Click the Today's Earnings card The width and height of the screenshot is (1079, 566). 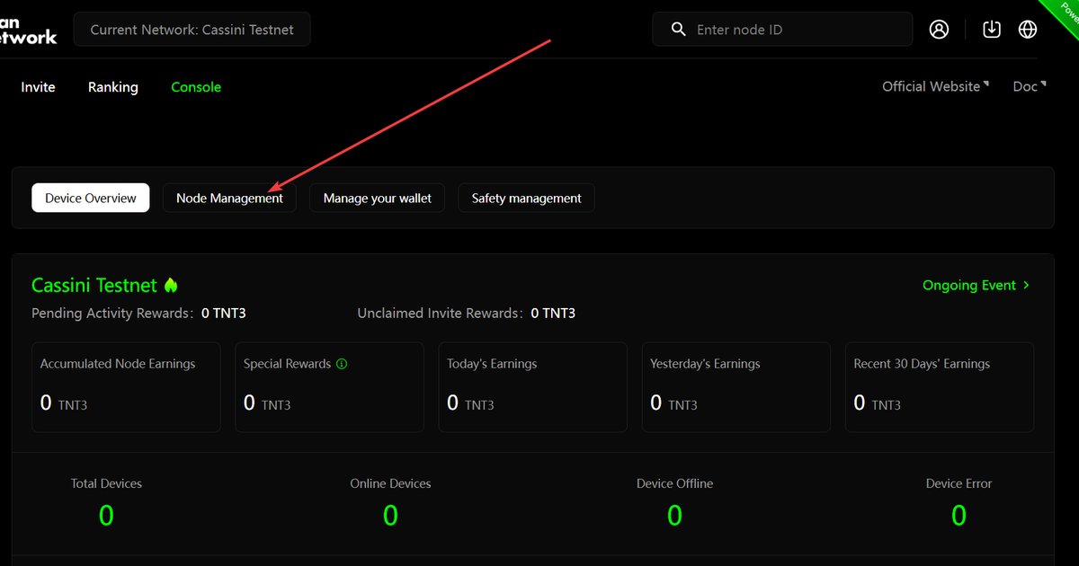click(x=532, y=387)
